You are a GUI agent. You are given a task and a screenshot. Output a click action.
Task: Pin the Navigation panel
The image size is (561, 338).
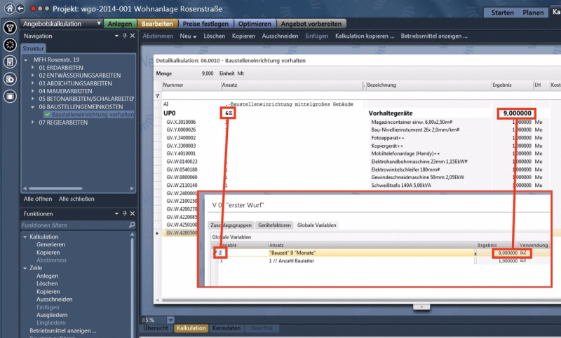(x=125, y=36)
